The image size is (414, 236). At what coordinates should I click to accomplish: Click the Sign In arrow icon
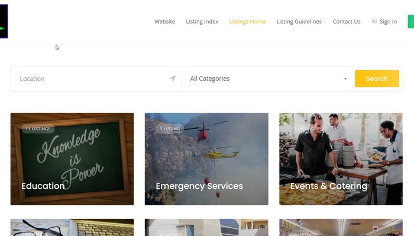click(374, 22)
